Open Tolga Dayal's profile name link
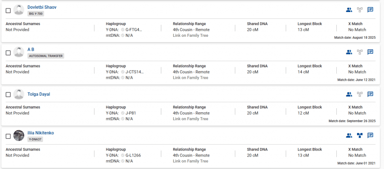Viewport: 384px width, 169px height. coord(39,94)
